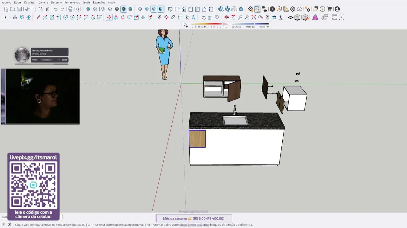The width and height of the screenshot is (407, 228).
Task: Select the Move tool
Action: [x=109, y=17]
